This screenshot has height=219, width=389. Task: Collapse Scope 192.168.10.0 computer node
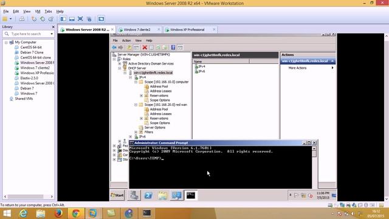coord(136,82)
